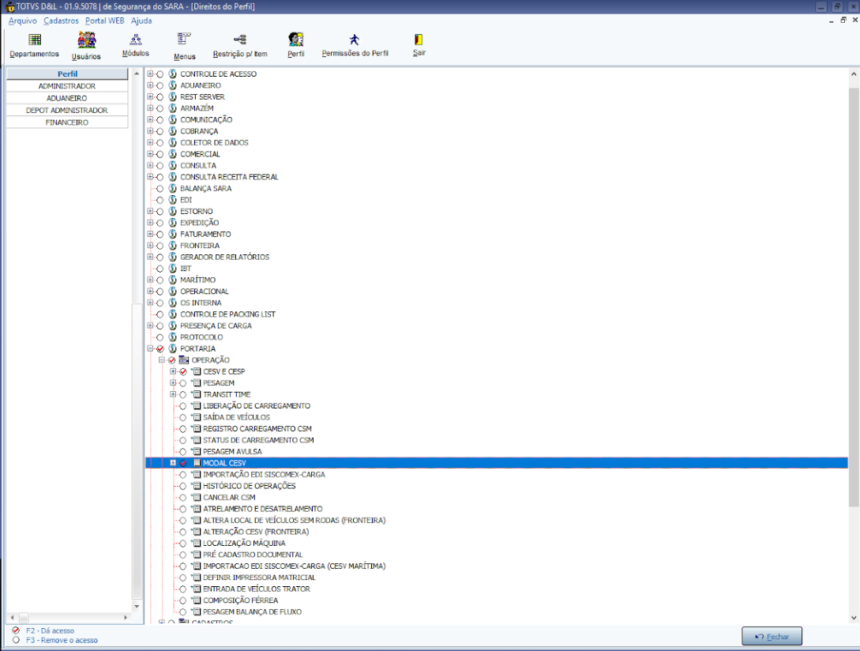This screenshot has height=651, width=860.
Task: Open the Usuários toolbar icon
Action: tap(87, 40)
